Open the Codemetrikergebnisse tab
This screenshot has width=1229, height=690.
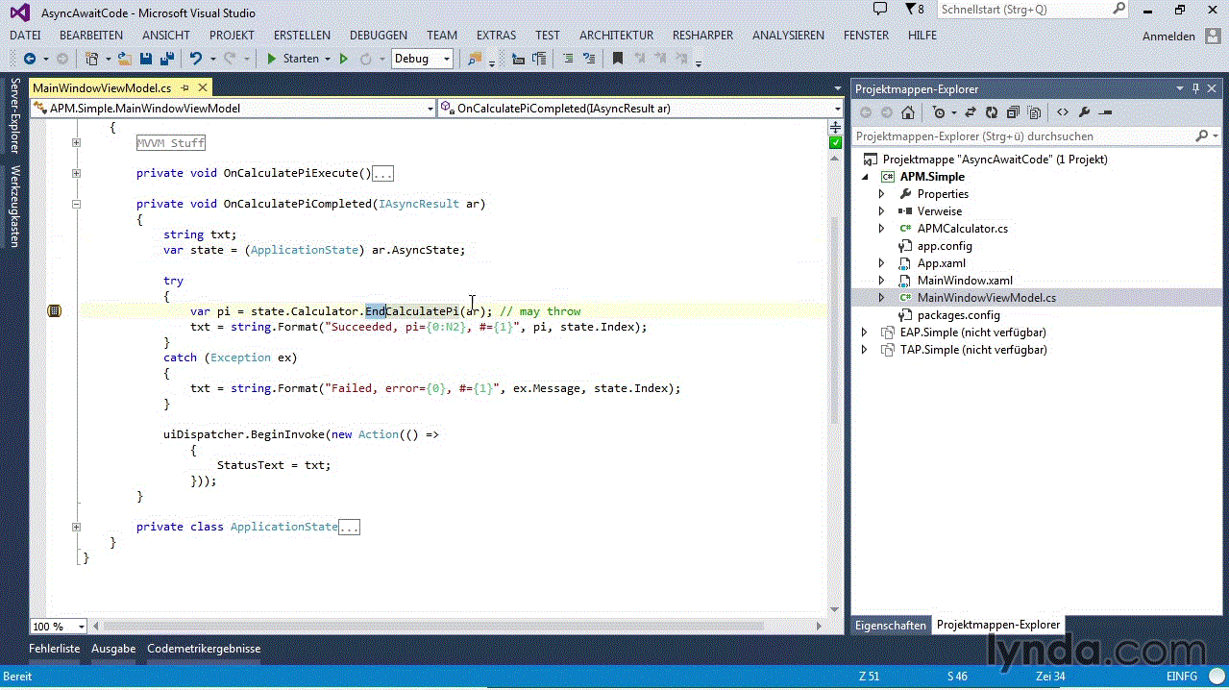pyautogui.click(x=204, y=649)
